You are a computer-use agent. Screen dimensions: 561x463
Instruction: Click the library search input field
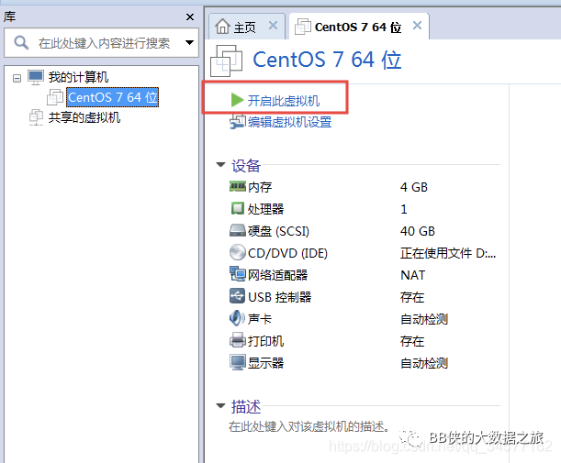pos(101,43)
